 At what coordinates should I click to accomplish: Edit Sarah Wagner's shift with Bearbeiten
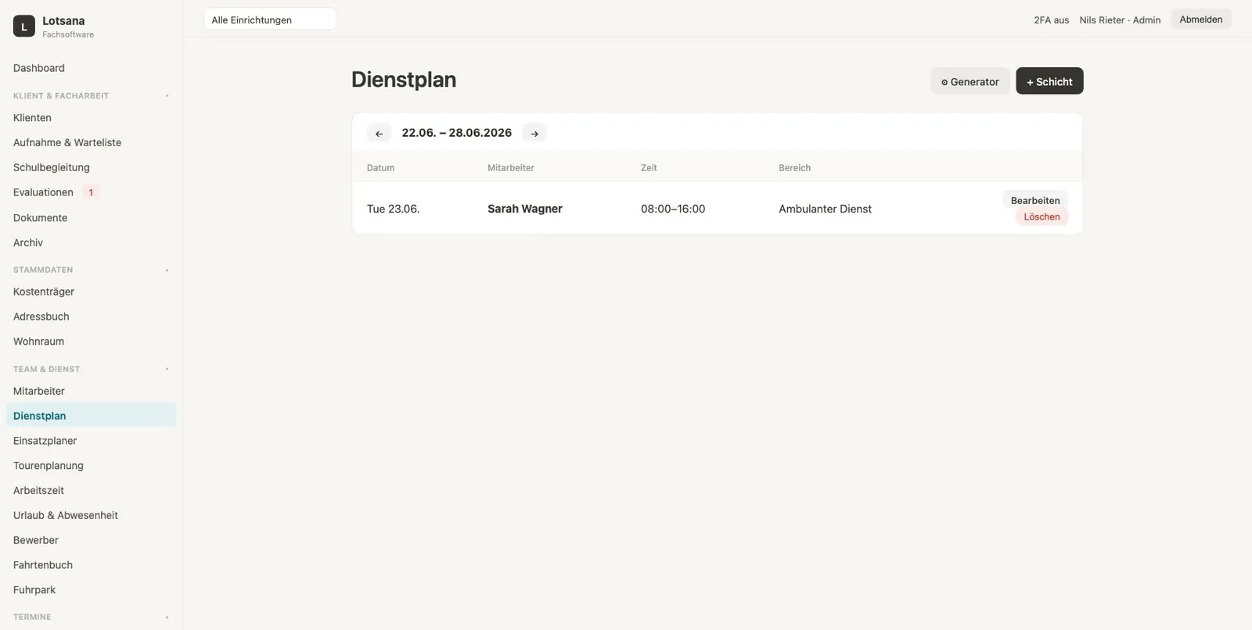pos(1035,200)
